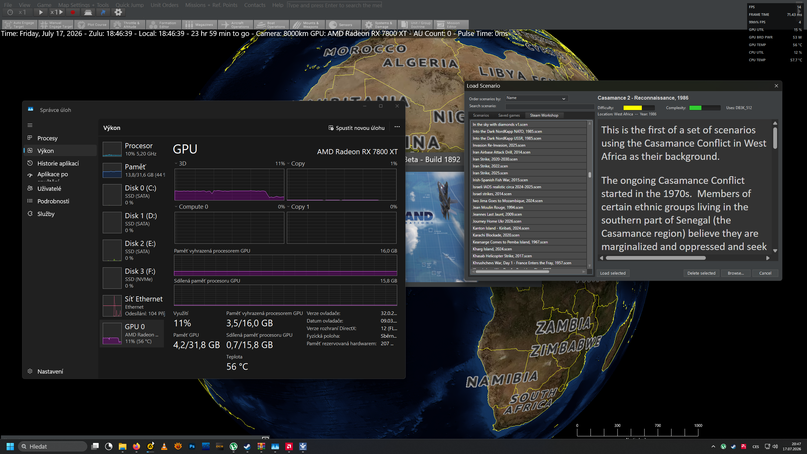Click Spustit novou úlohu button

[357, 128]
